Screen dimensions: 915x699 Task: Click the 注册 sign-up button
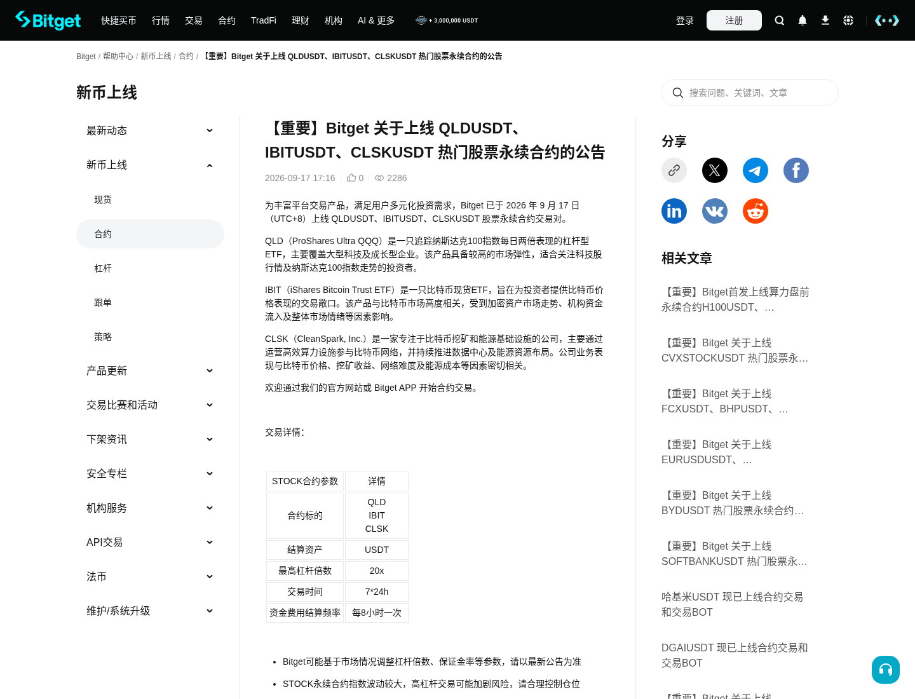[734, 20]
